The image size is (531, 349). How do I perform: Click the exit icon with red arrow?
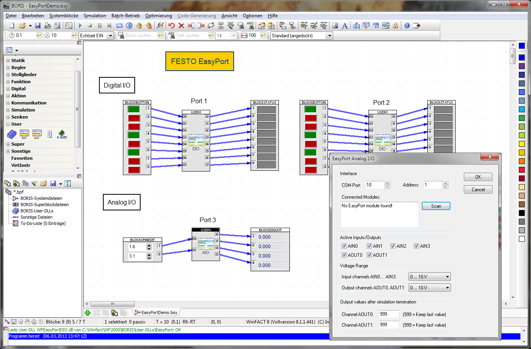coord(417,26)
